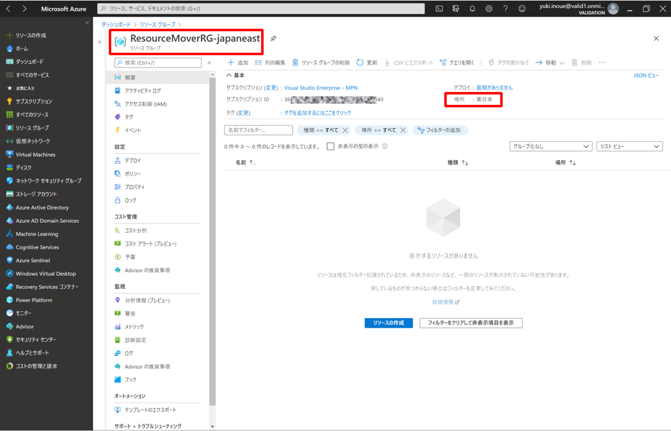Click クエリを開く open query in toolbar
This screenshot has width=671, height=431.
coord(457,63)
